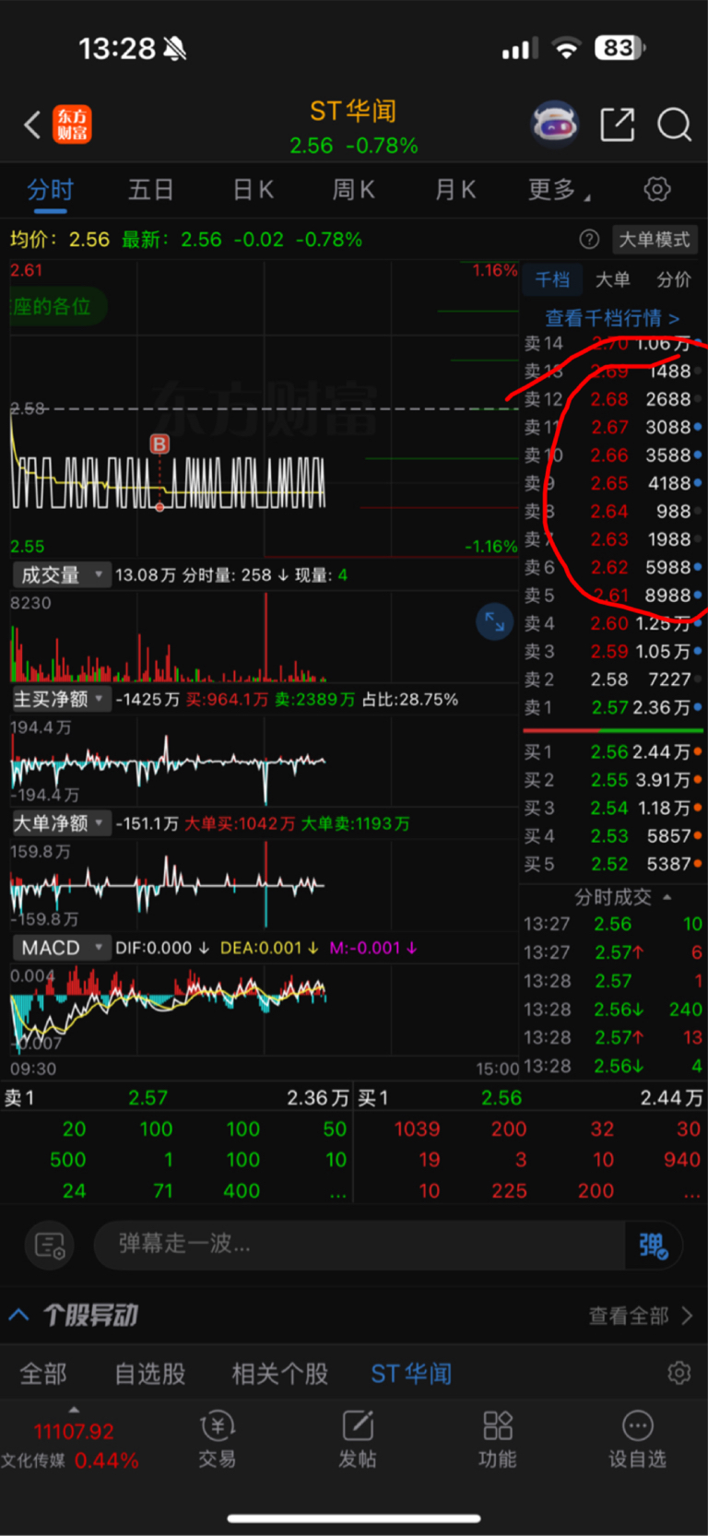
Task: Switch to the 周K tab
Action: 354,190
